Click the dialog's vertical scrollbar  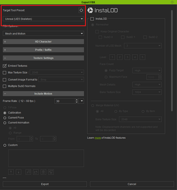click(x=172, y=61)
